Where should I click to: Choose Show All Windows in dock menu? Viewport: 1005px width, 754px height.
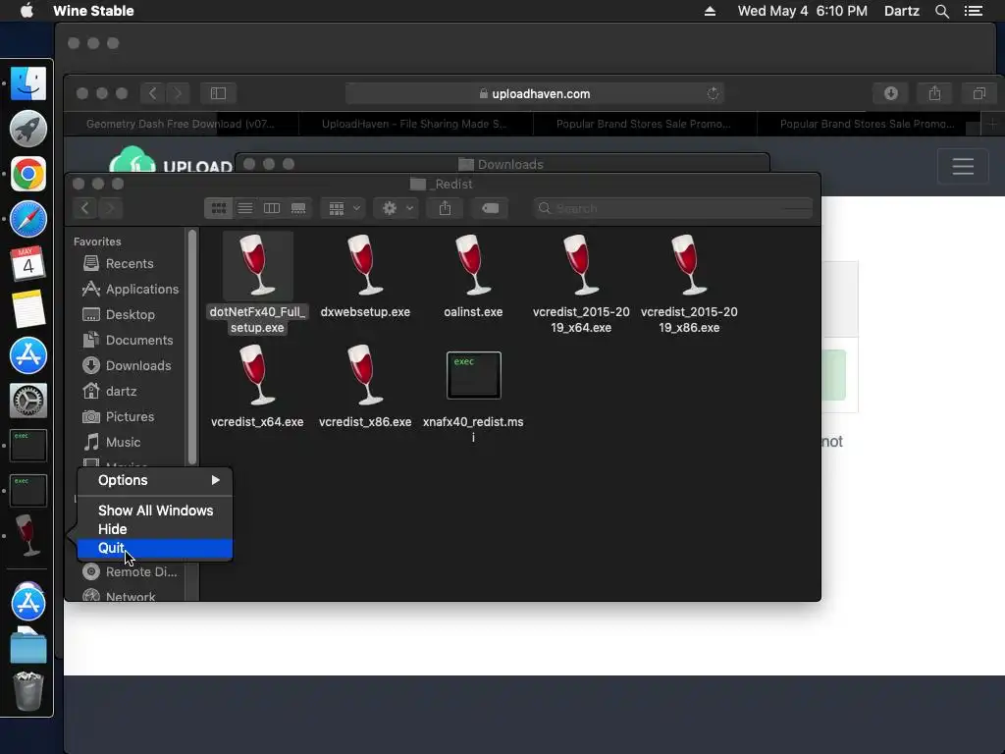click(x=155, y=511)
